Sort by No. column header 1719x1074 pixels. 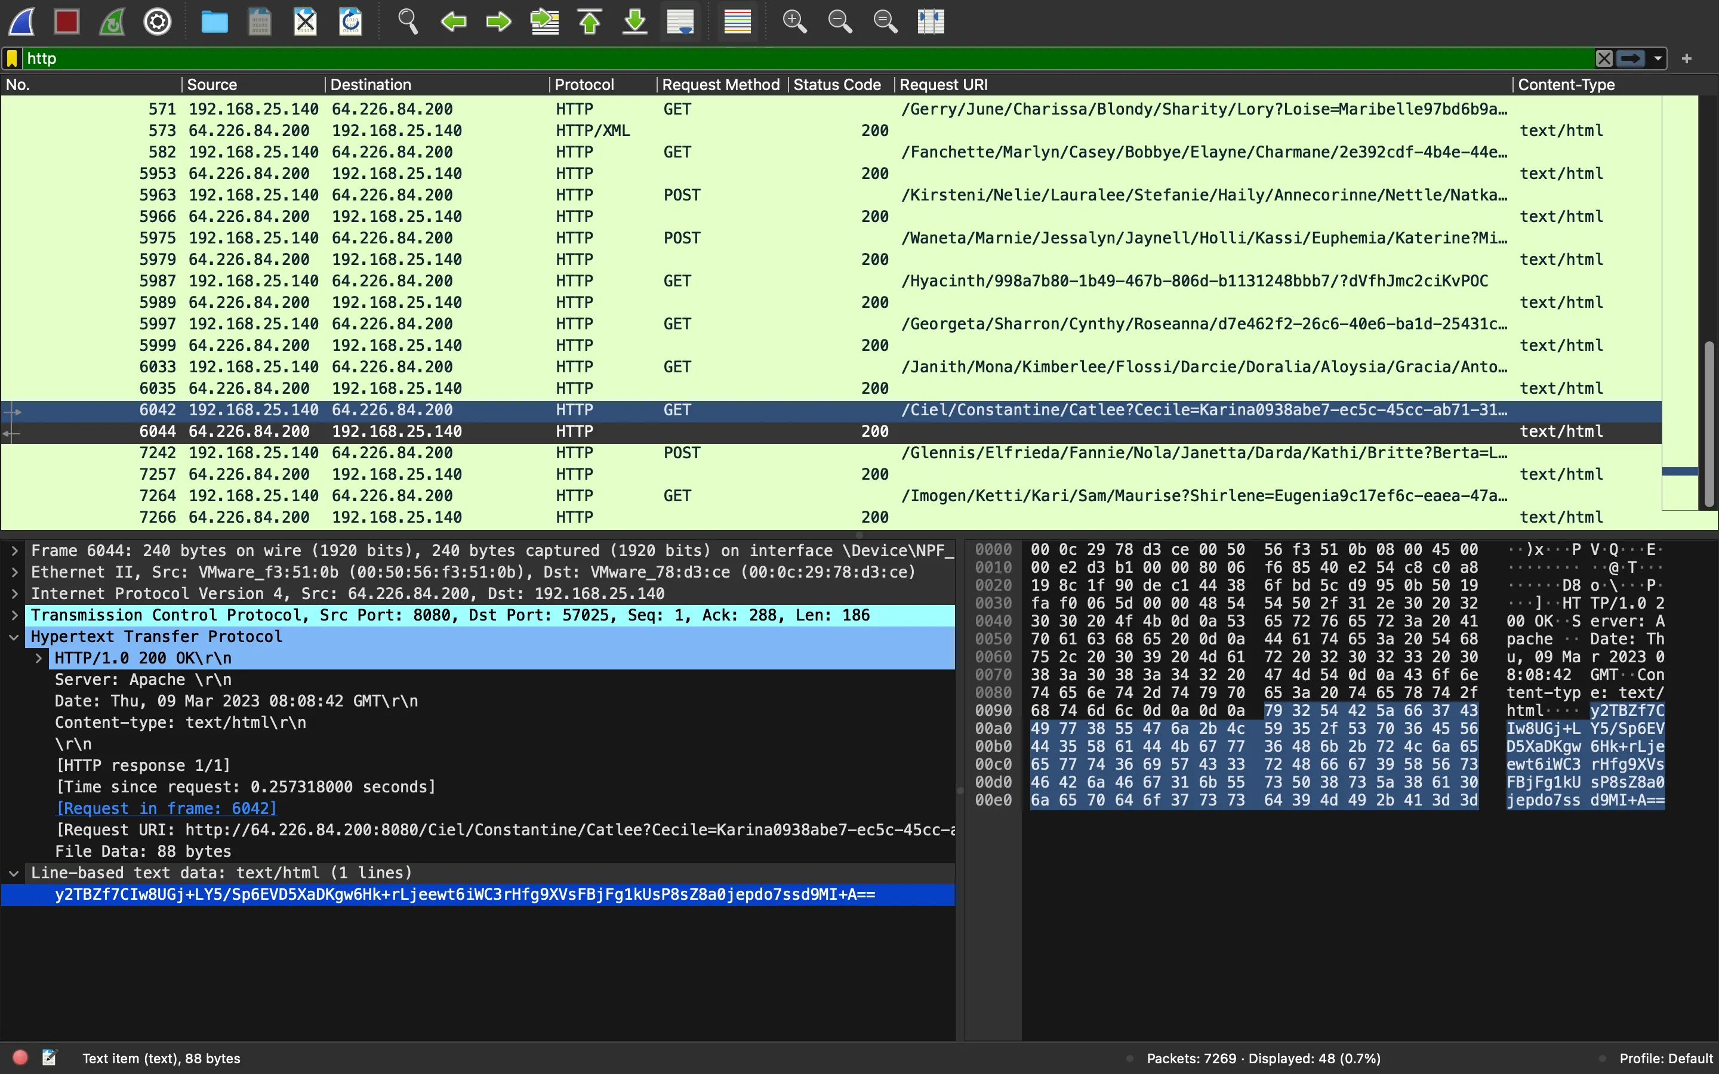point(91,85)
